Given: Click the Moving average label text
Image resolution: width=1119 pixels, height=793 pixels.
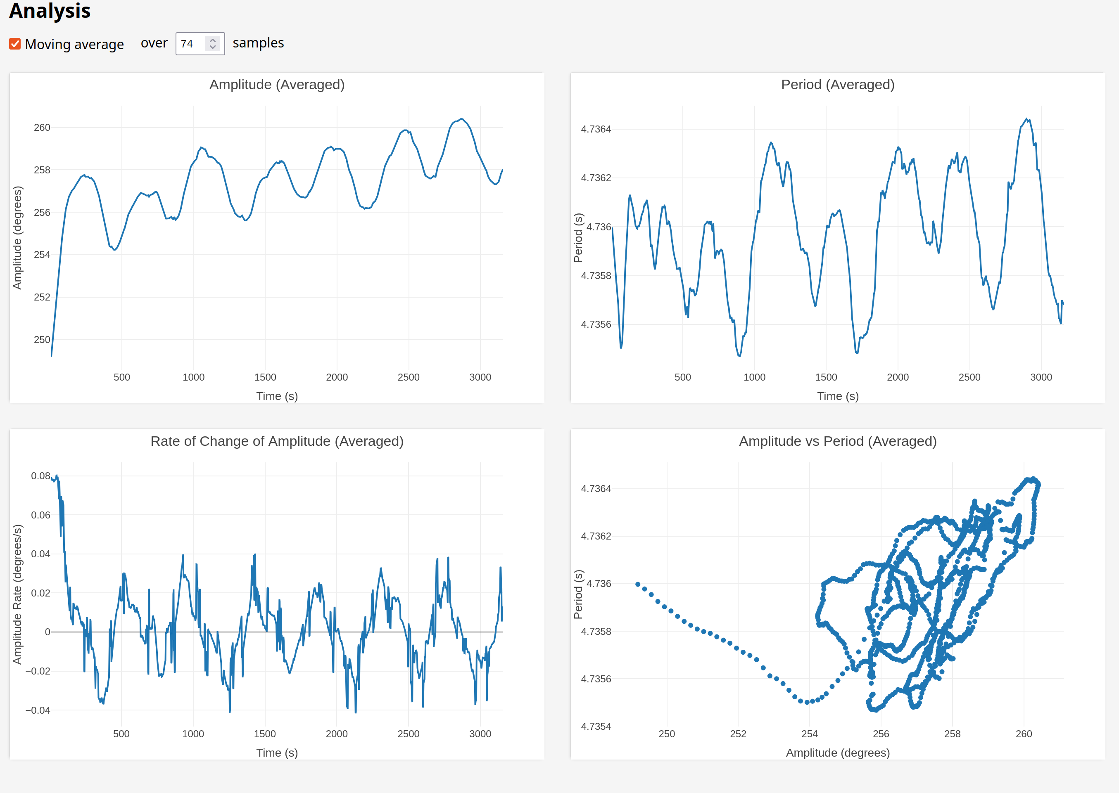Looking at the screenshot, I should pyautogui.click(x=74, y=45).
